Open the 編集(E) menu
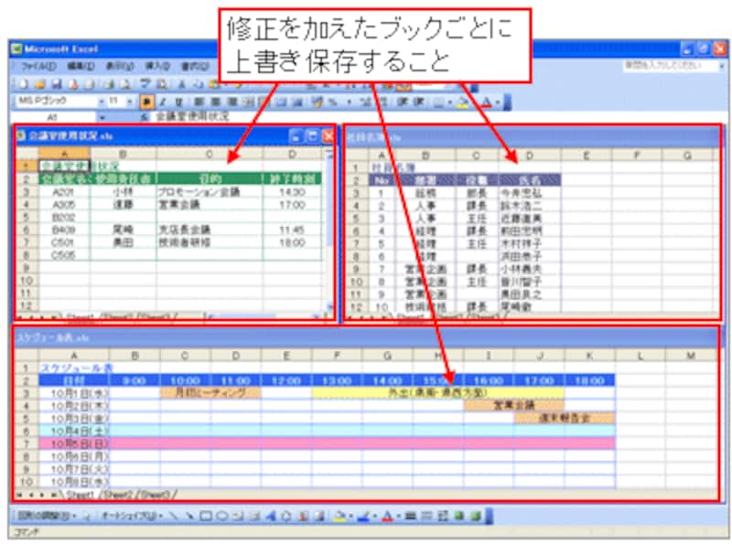Screen dimensions: 732x545 point(81,66)
